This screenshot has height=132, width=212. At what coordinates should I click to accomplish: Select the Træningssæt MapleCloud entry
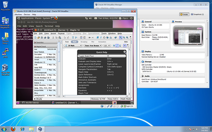point(45,71)
